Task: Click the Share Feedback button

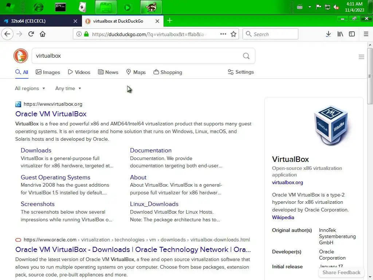Action: click(x=341, y=273)
